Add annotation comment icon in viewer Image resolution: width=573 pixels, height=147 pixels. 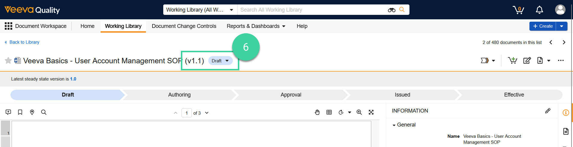[8, 112]
